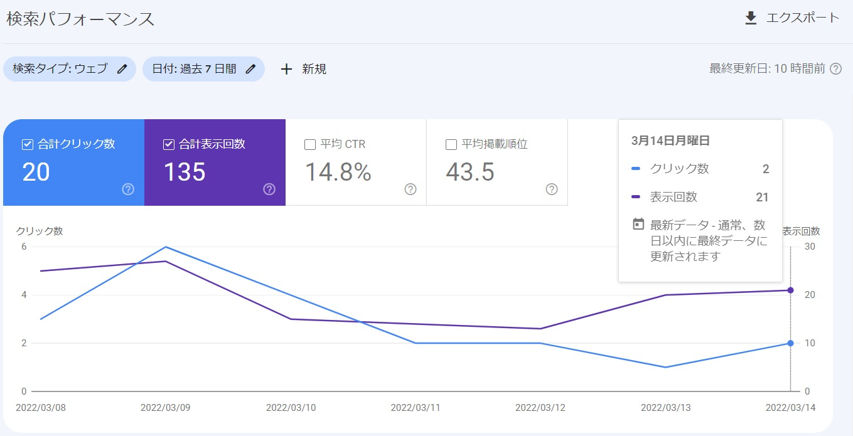
Task: Edit the 検索タイプ: ウェブ pencil icon
Action: tap(122, 69)
